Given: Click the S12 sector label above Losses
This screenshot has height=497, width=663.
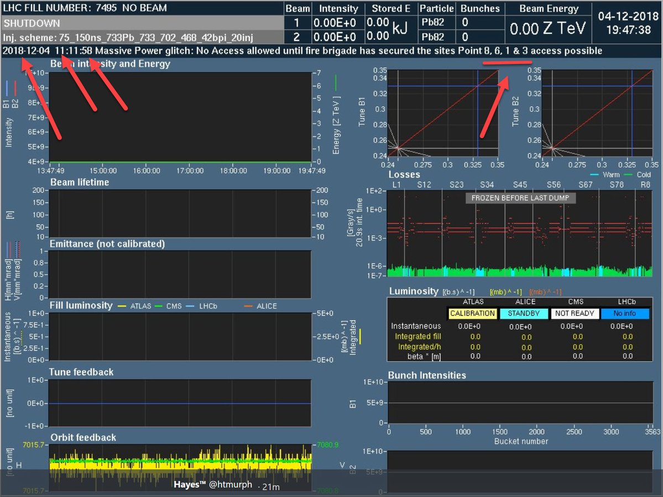Looking at the screenshot, I should pos(424,185).
